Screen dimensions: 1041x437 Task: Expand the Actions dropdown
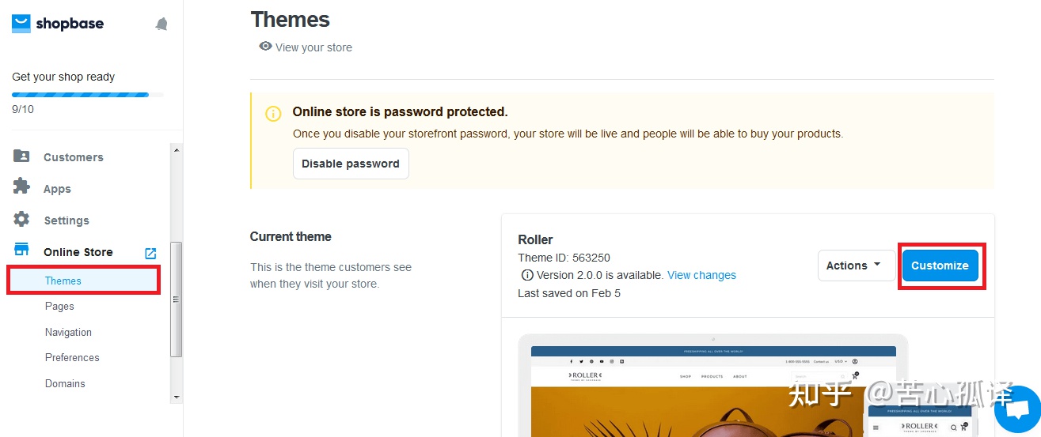[857, 266]
